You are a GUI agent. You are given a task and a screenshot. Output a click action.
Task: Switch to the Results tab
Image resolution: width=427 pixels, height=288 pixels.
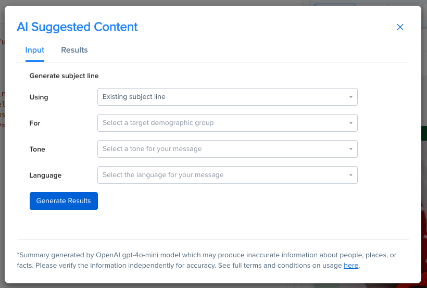click(x=74, y=50)
